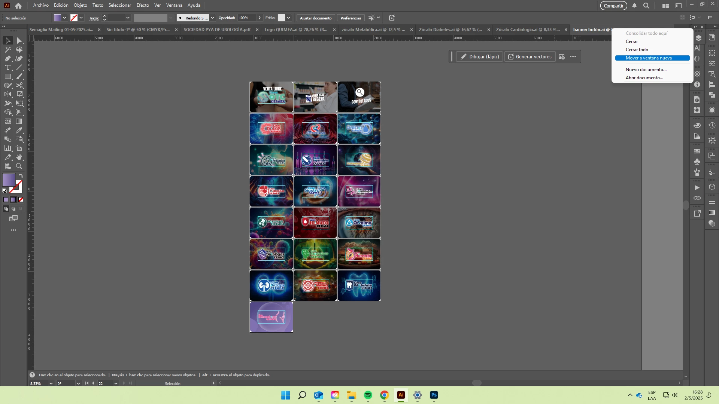Set color mode to None
The width and height of the screenshot is (719, 404).
click(x=21, y=200)
